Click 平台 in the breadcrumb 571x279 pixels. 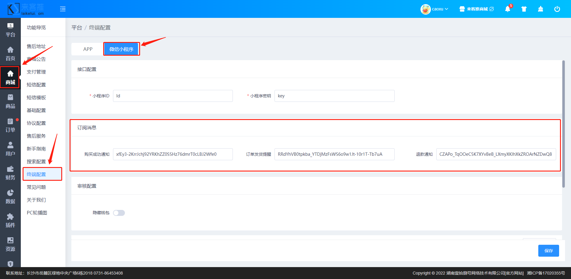click(x=77, y=27)
